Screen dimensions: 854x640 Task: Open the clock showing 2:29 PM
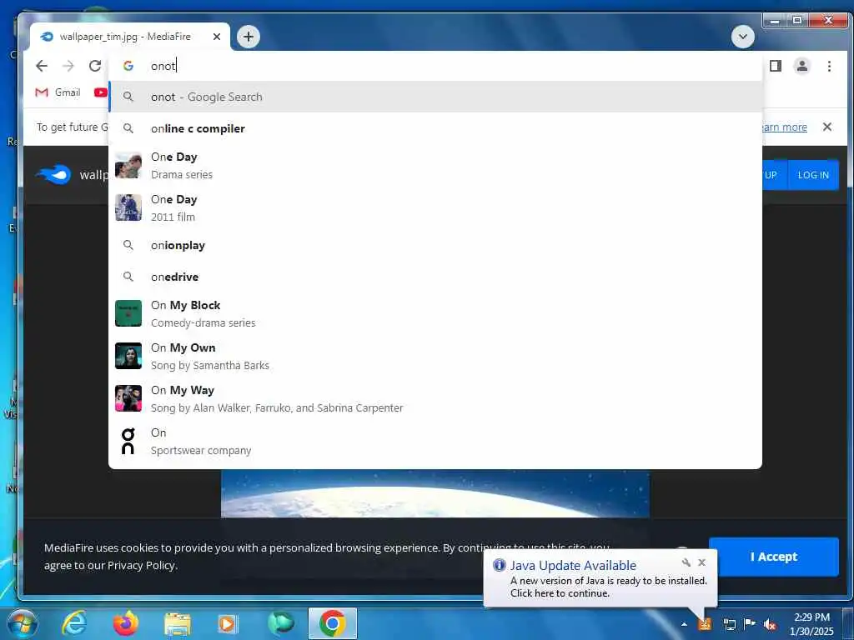[x=811, y=624]
